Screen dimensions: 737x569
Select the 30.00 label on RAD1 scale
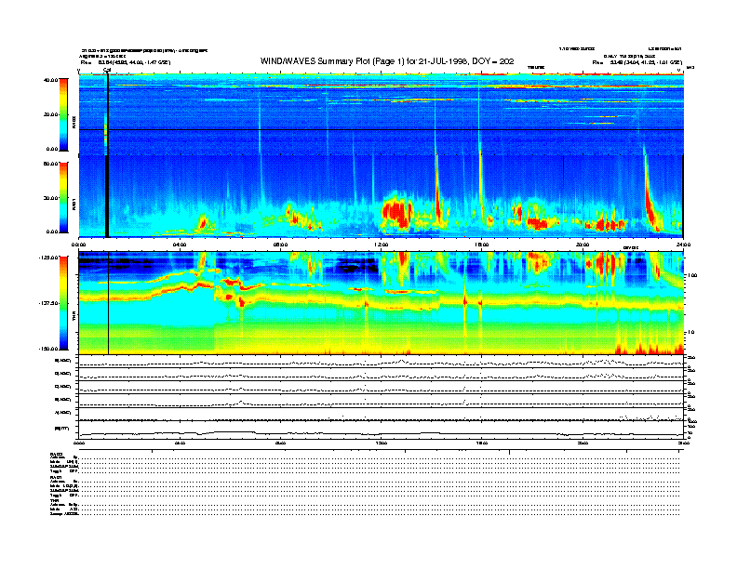coord(50,198)
